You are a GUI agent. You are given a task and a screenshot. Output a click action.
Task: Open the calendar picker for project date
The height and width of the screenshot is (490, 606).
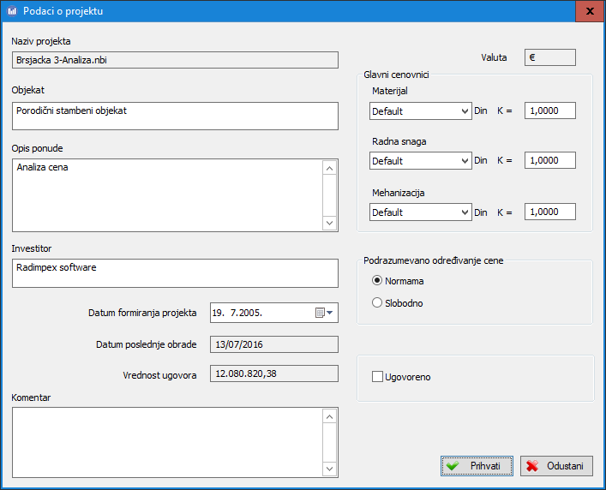[325, 314]
